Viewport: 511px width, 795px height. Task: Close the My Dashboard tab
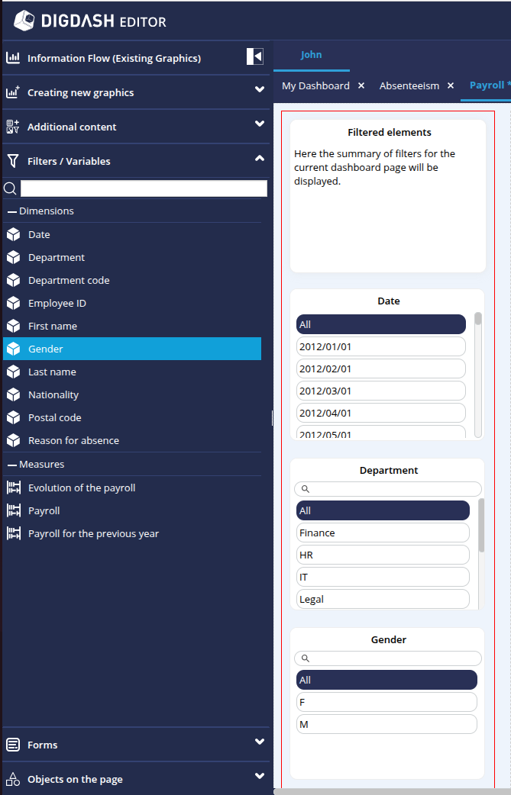(361, 86)
